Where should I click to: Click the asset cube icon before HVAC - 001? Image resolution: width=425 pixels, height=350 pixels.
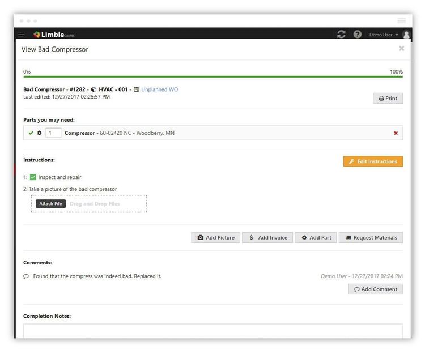(x=93, y=89)
